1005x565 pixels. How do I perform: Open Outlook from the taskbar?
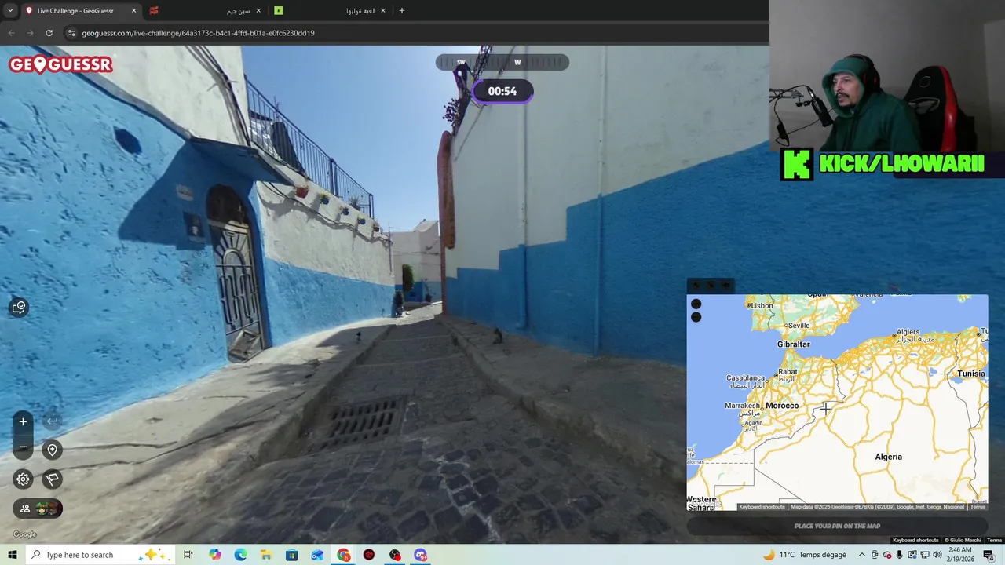317,555
